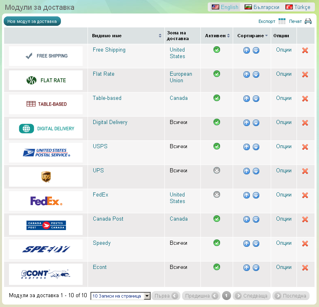319x307 pixels.
Task: Deactivate the Digital Delivery module
Action: tap(217, 122)
